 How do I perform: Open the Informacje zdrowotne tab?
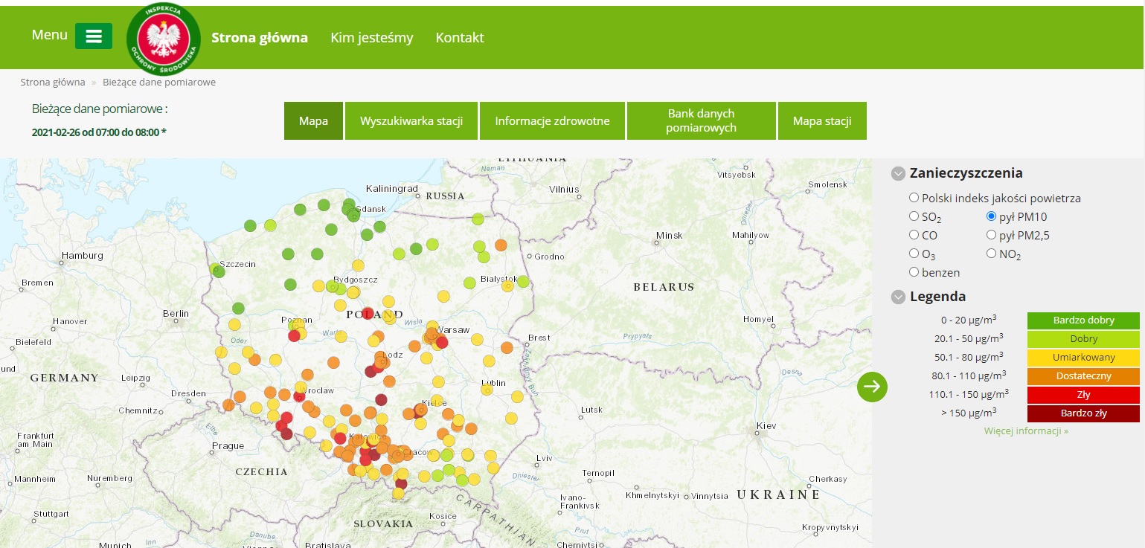(x=553, y=120)
